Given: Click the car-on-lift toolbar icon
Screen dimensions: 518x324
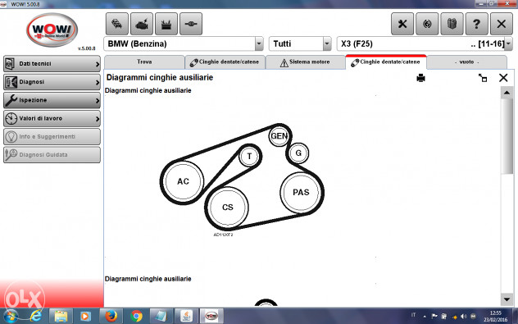Looking at the screenshot, I should pyautogui.click(x=117, y=24).
